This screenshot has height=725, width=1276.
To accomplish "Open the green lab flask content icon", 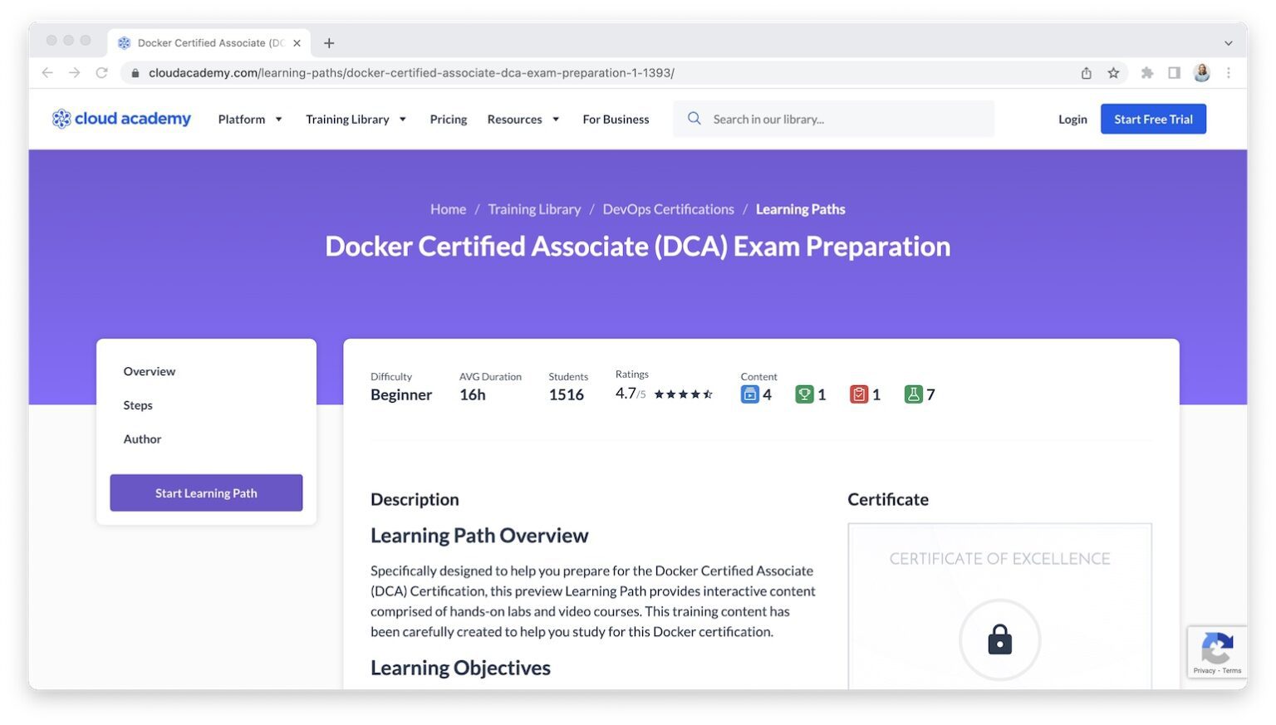I will point(914,394).
